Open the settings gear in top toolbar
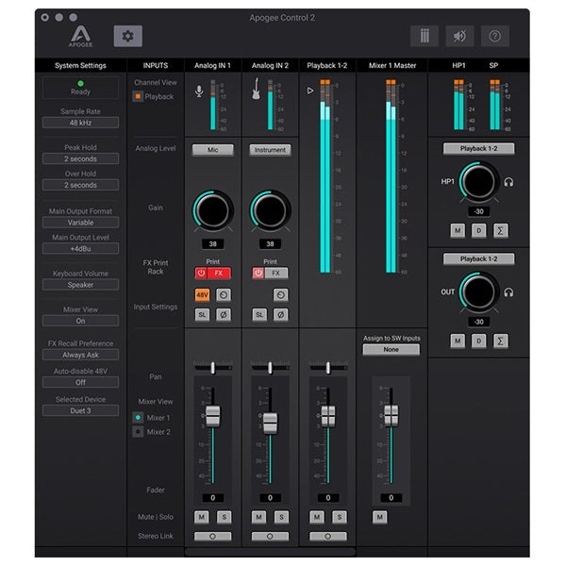The height and width of the screenshot is (566, 566). tap(128, 36)
